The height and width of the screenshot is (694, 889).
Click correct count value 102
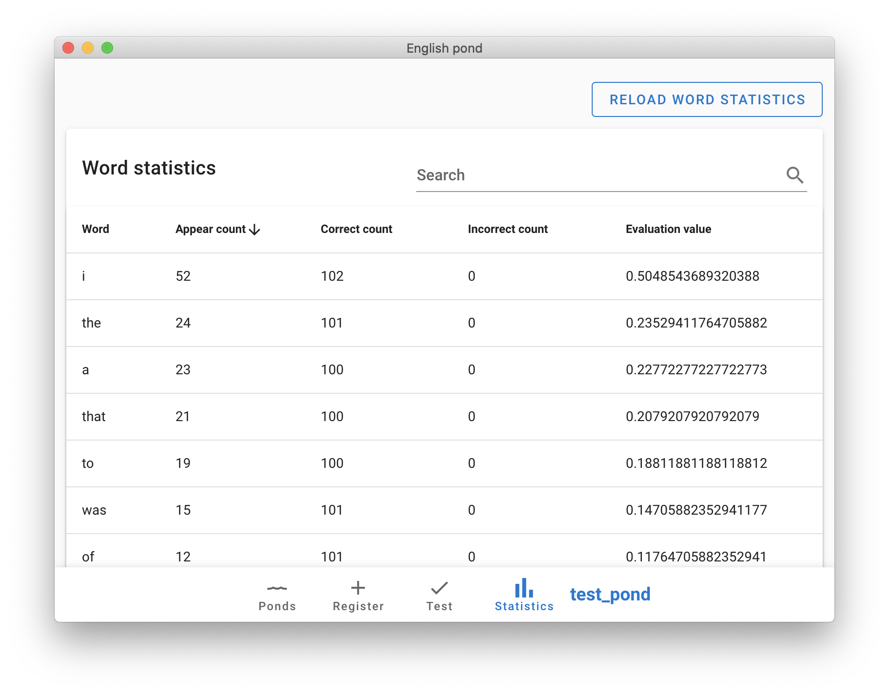[x=332, y=276]
